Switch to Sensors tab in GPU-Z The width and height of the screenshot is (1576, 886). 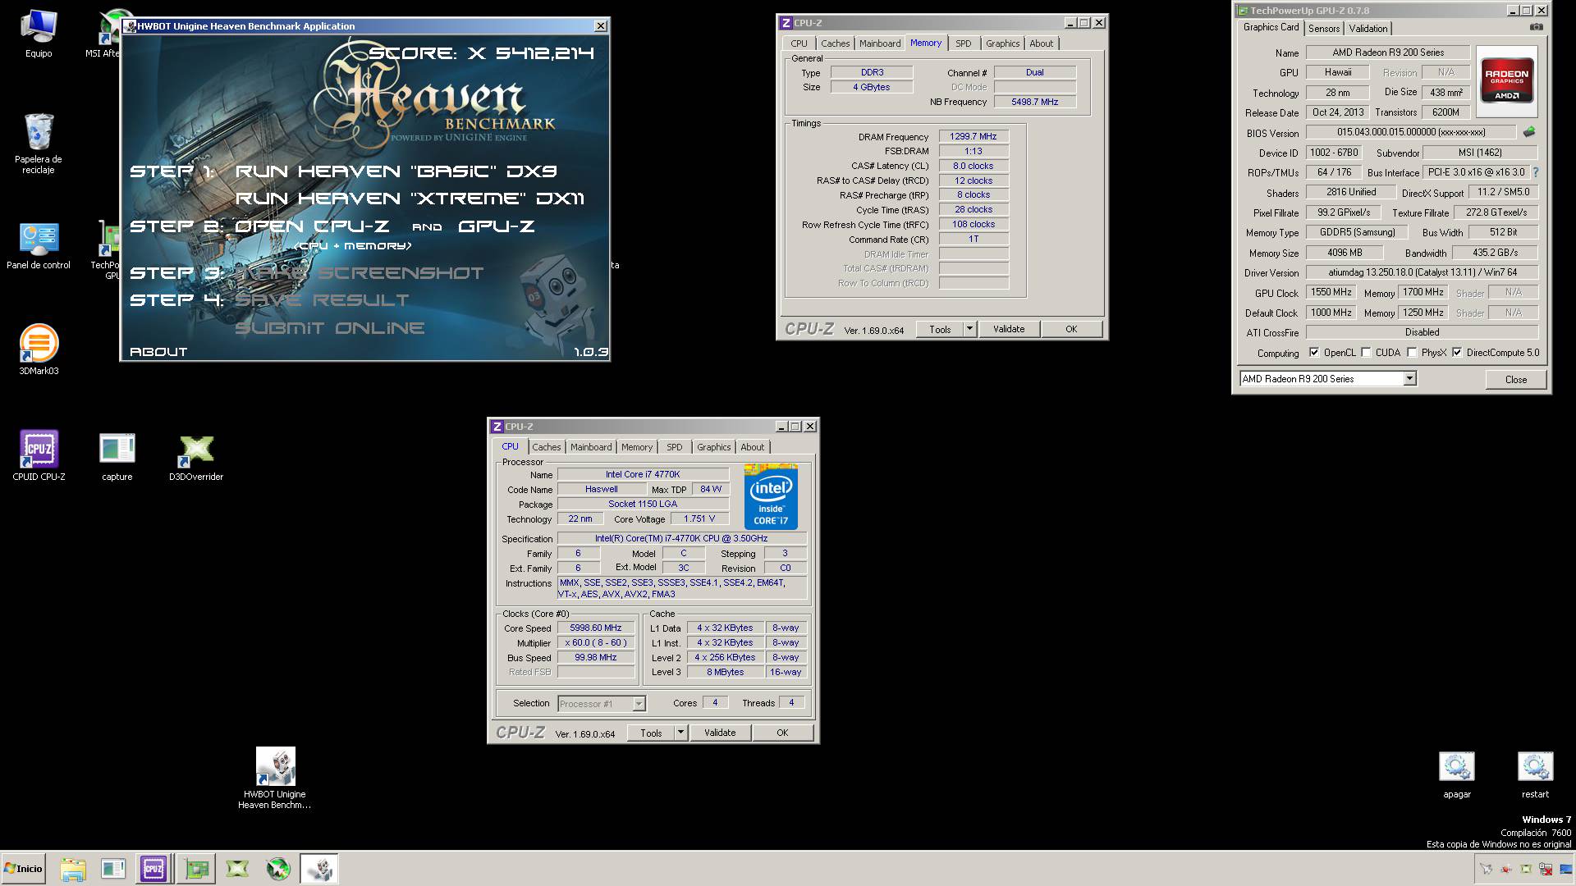point(1324,29)
